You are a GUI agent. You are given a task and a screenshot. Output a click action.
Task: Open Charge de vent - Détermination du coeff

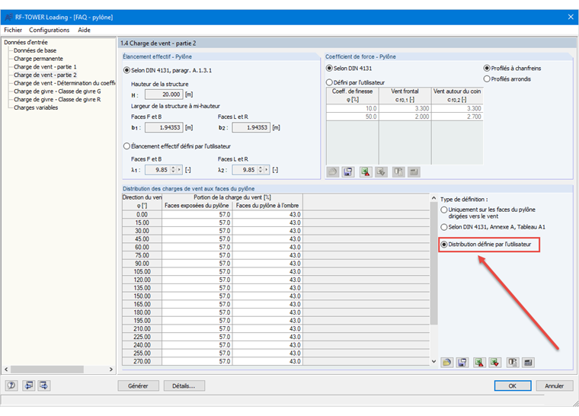[64, 83]
